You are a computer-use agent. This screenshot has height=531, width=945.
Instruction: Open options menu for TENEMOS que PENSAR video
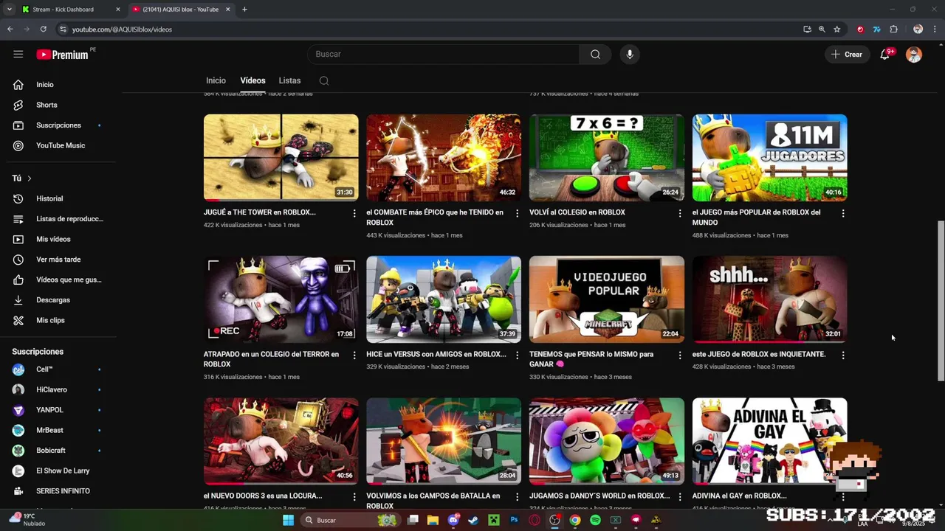(680, 355)
